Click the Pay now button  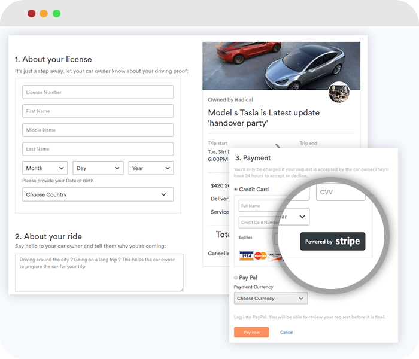[x=251, y=332]
